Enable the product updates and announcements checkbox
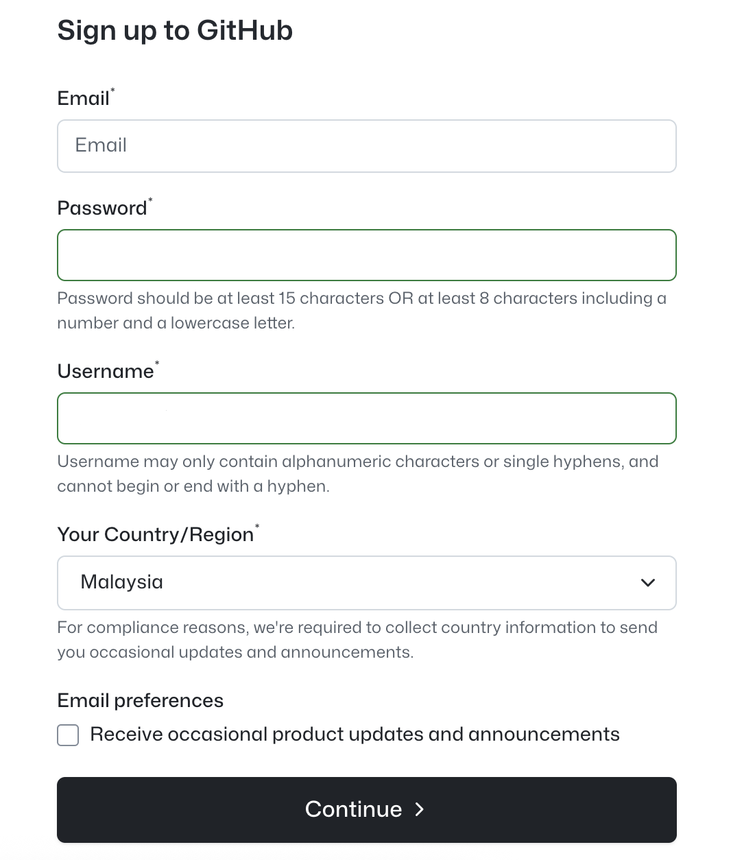This screenshot has width=731, height=860. (67, 734)
